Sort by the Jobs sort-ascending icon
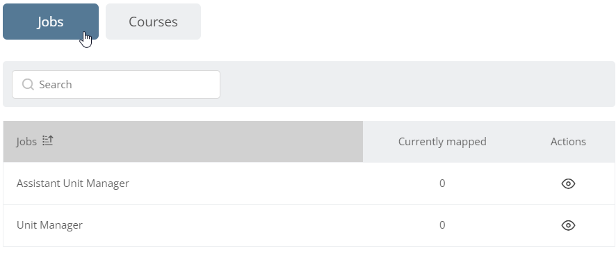 [48, 140]
